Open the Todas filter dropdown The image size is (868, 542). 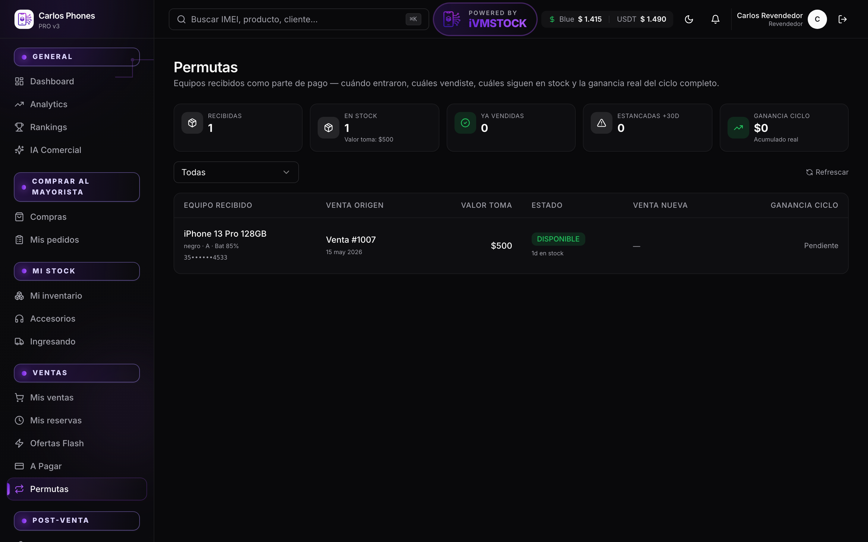[x=236, y=172]
